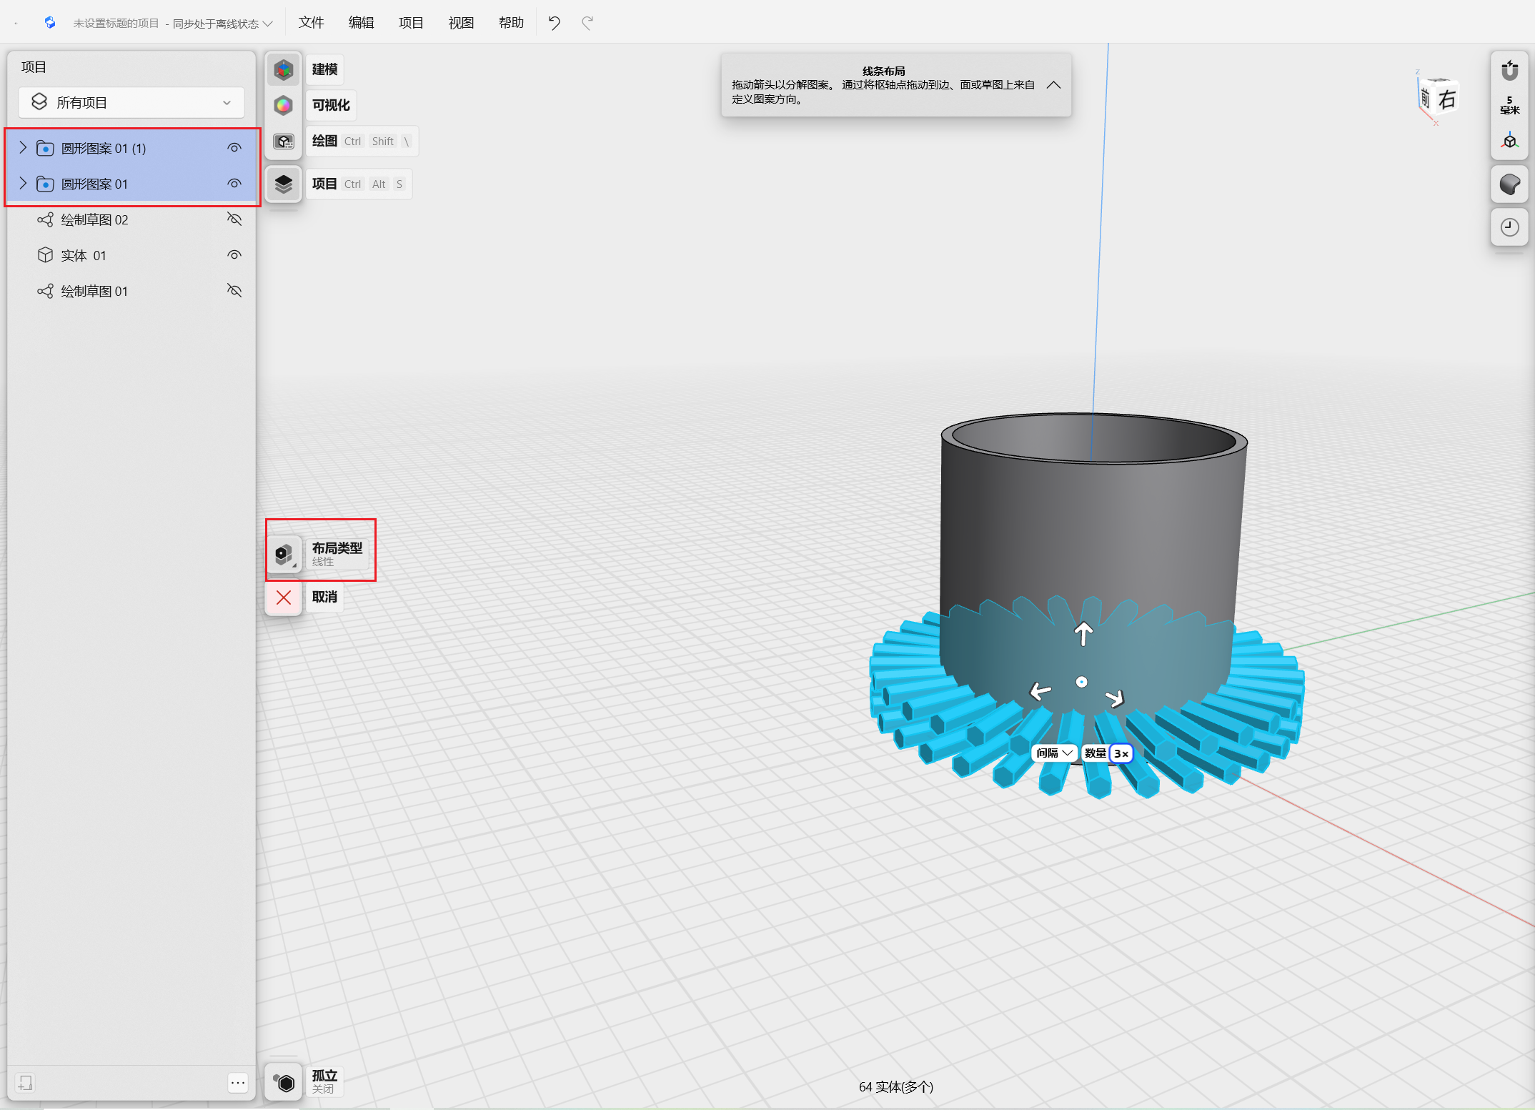Viewport: 1535px width, 1110px height.
Task: Hide 实体 01 with its eye icon
Action: click(x=234, y=255)
